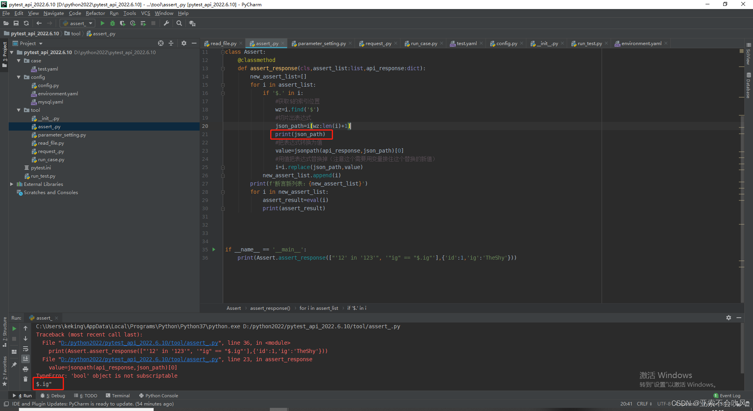Collapse the pytest_api_2022.6.10 root folder
Screen dimensions: 753x411
(11, 52)
